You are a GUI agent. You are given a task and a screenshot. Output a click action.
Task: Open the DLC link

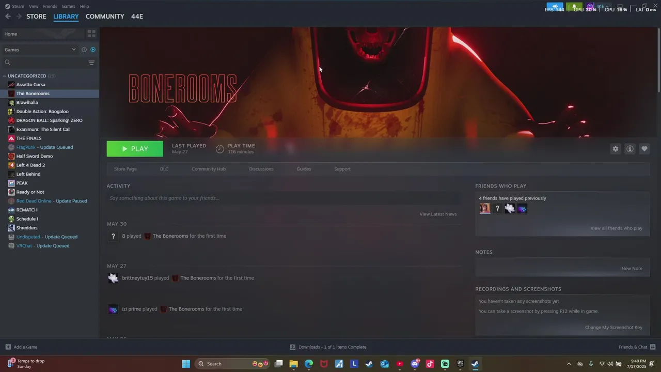pyautogui.click(x=164, y=169)
